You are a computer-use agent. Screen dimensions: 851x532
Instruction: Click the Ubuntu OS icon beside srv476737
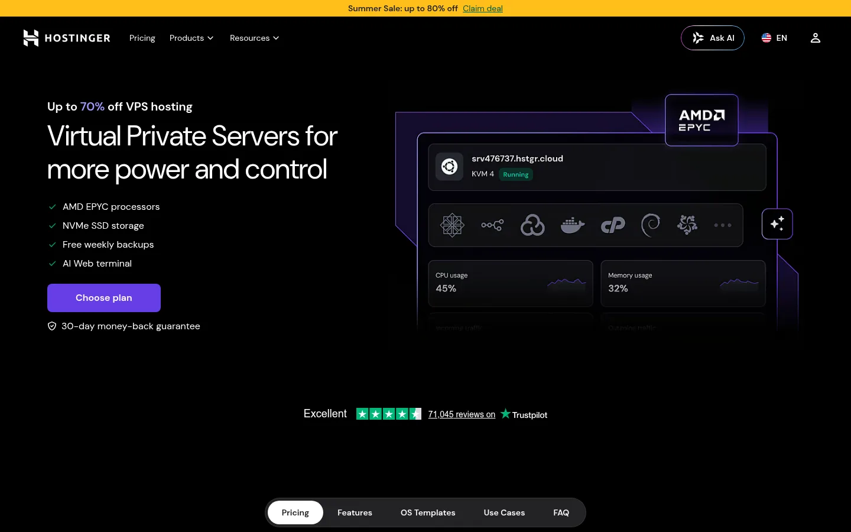(x=450, y=167)
